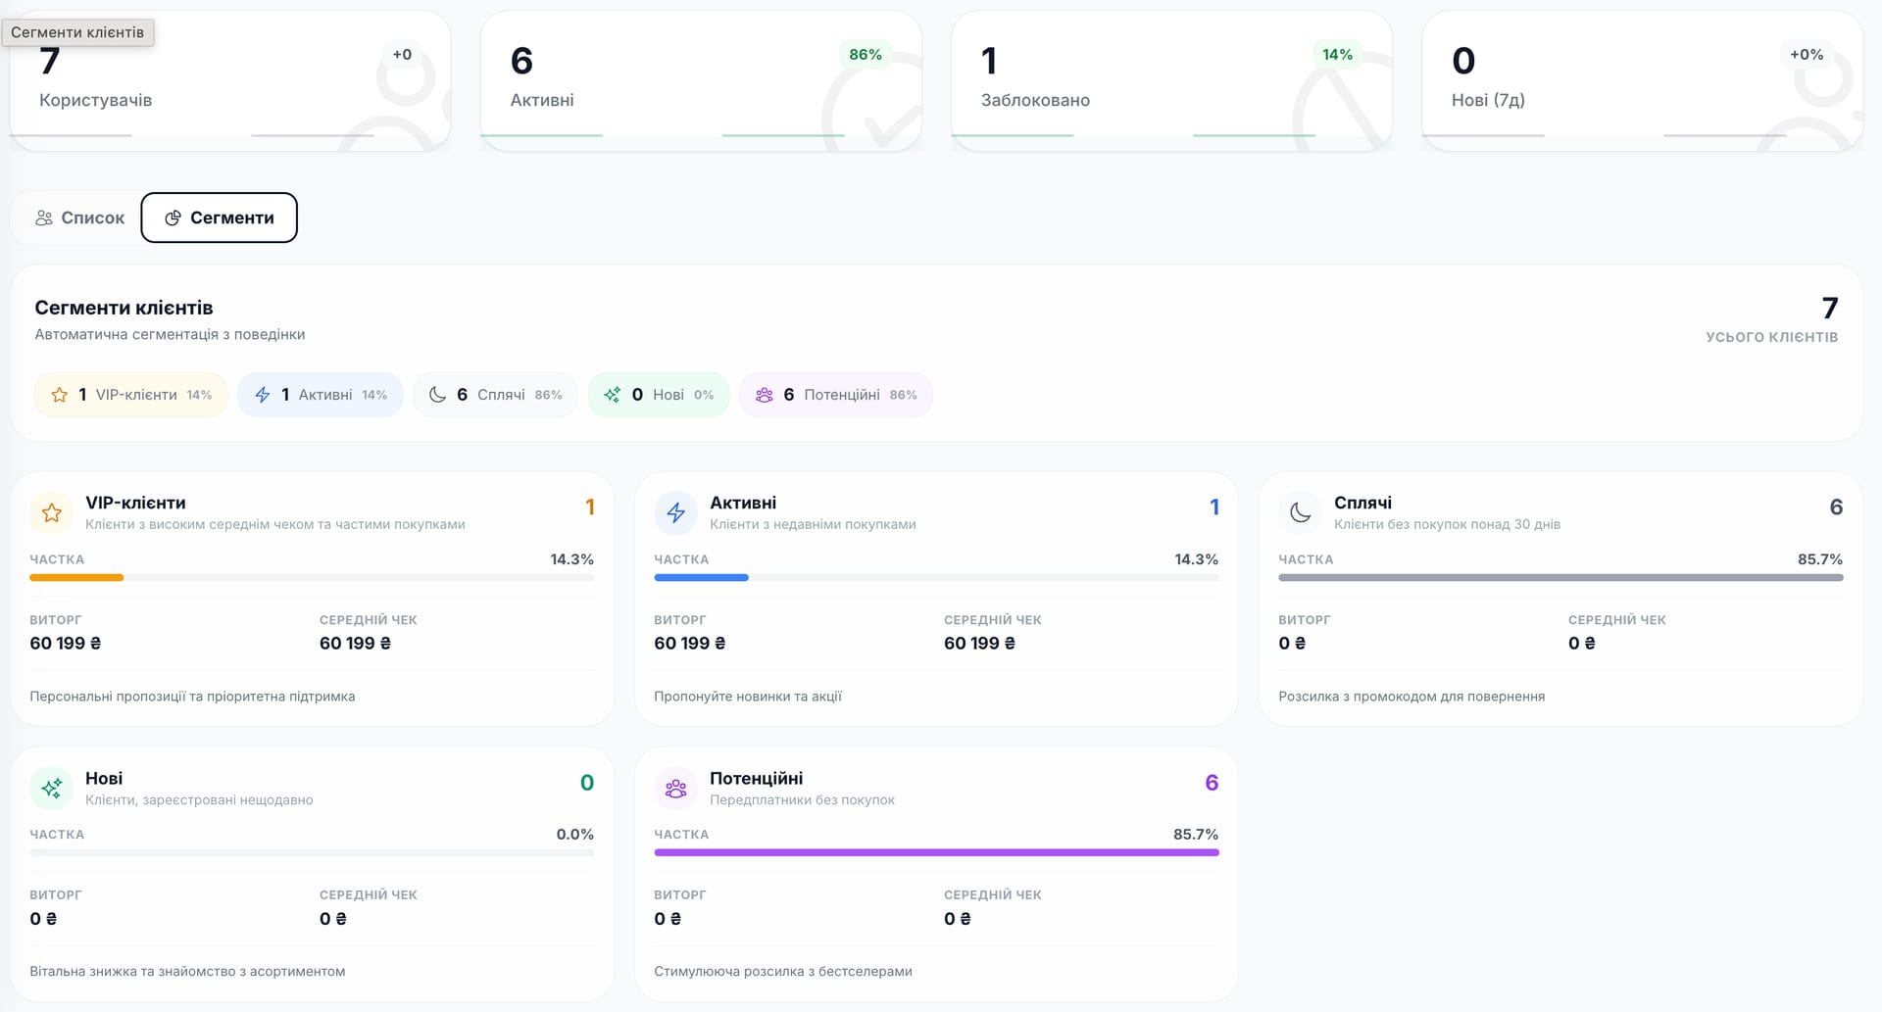Screen dimensions: 1882x1012
Task: Open the Заблоковано stat card
Action: point(1171,81)
